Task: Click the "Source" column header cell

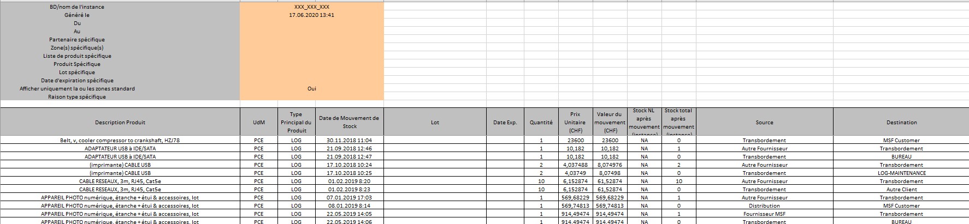Action: point(764,123)
